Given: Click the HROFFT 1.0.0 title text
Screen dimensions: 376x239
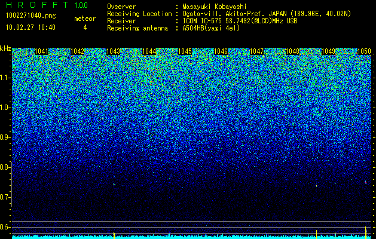Looking at the screenshot, I should [47, 5].
